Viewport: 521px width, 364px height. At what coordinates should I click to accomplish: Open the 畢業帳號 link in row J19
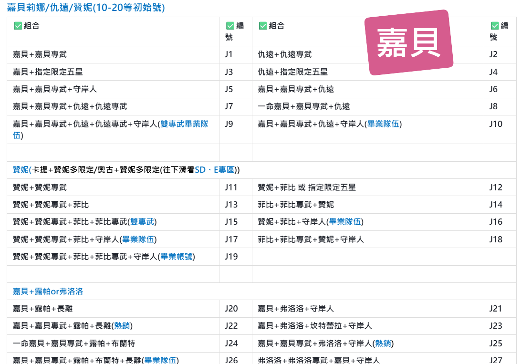click(x=176, y=257)
